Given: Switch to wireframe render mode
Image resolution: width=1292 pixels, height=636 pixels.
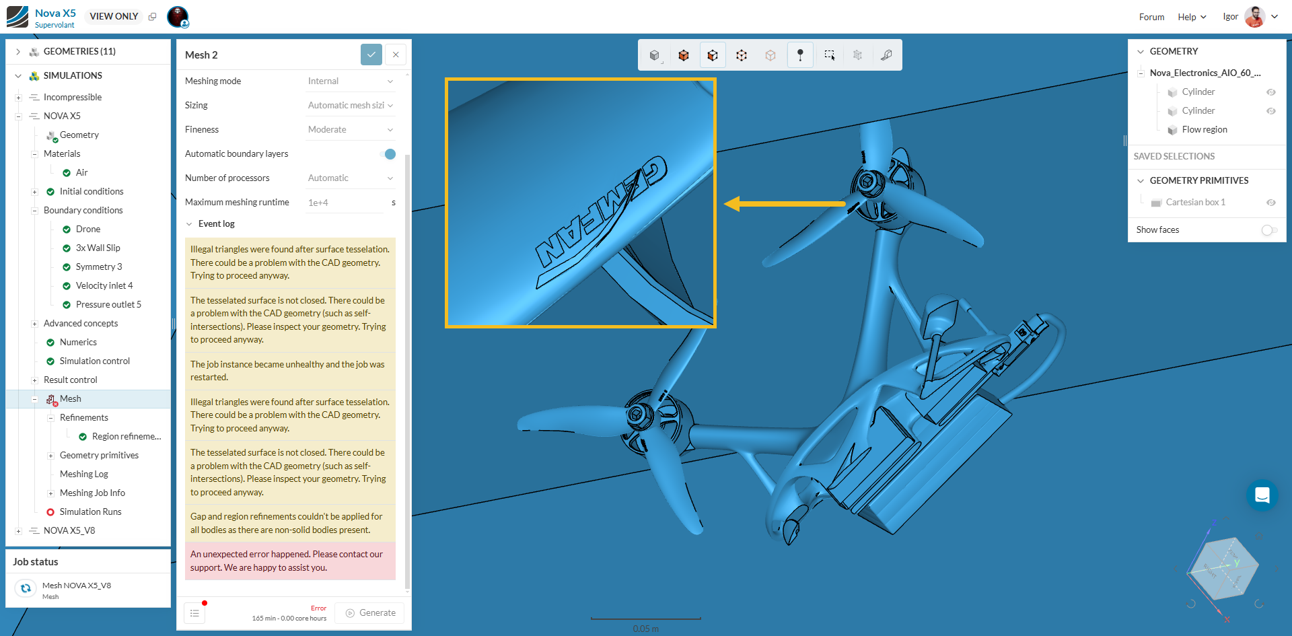Looking at the screenshot, I should pos(742,55).
